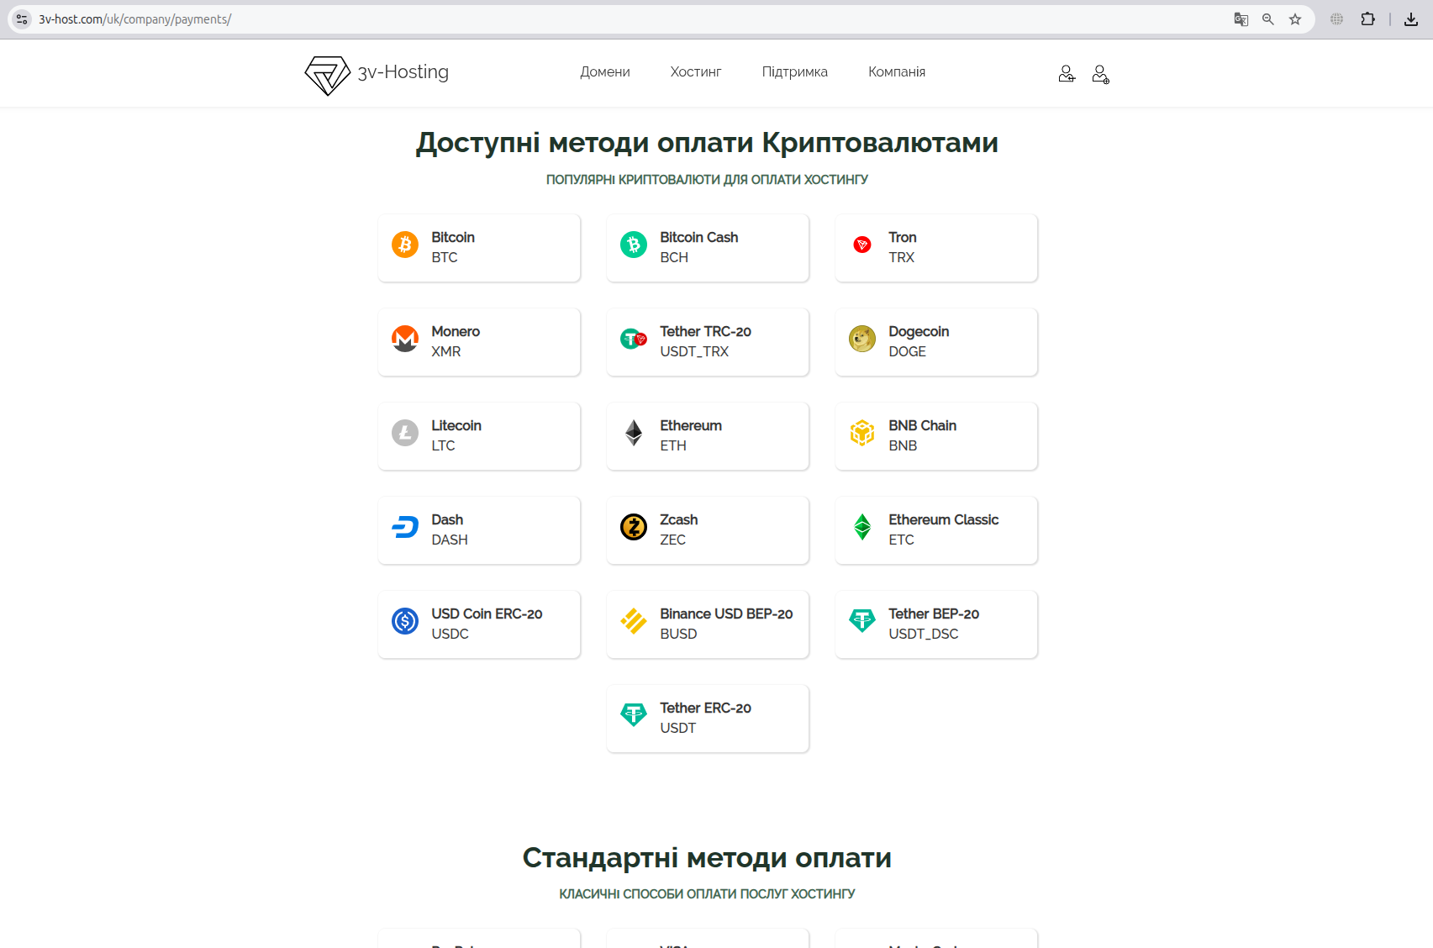1433x948 pixels.
Task: Click the Litecoin gray icon
Action: pyautogui.click(x=405, y=433)
